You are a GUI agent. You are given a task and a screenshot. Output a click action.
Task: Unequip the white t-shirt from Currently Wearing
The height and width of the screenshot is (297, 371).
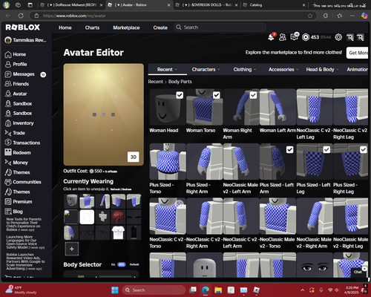pos(118,232)
